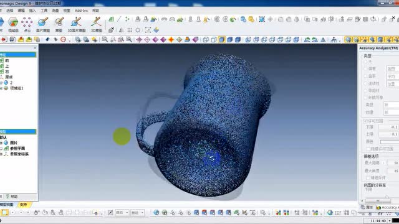The image size is (399, 224).
Task: Open the 3D面片草图 tool
Action: 76,25
